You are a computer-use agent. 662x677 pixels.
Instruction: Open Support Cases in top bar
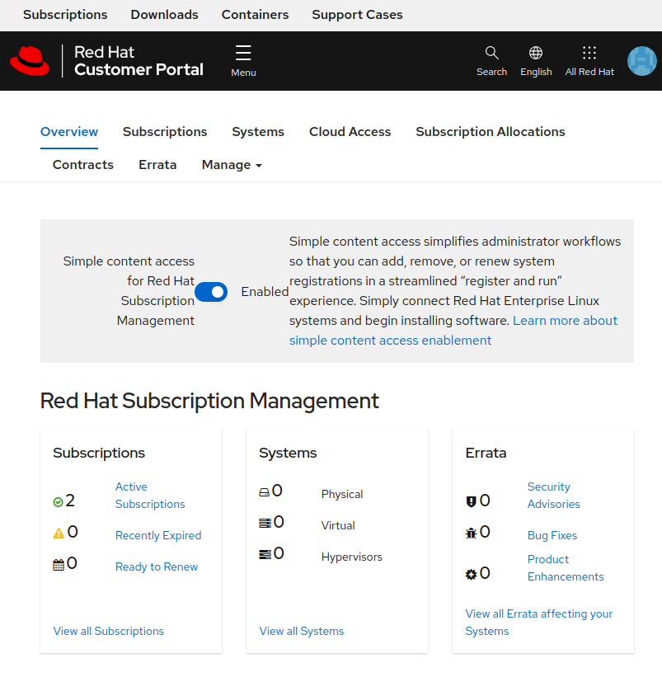point(357,15)
